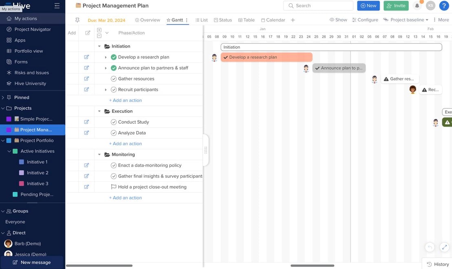The width and height of the screenshot is (452, 269).
Task: Expand Recruit participants subtasks
Action: click(106, 90)
